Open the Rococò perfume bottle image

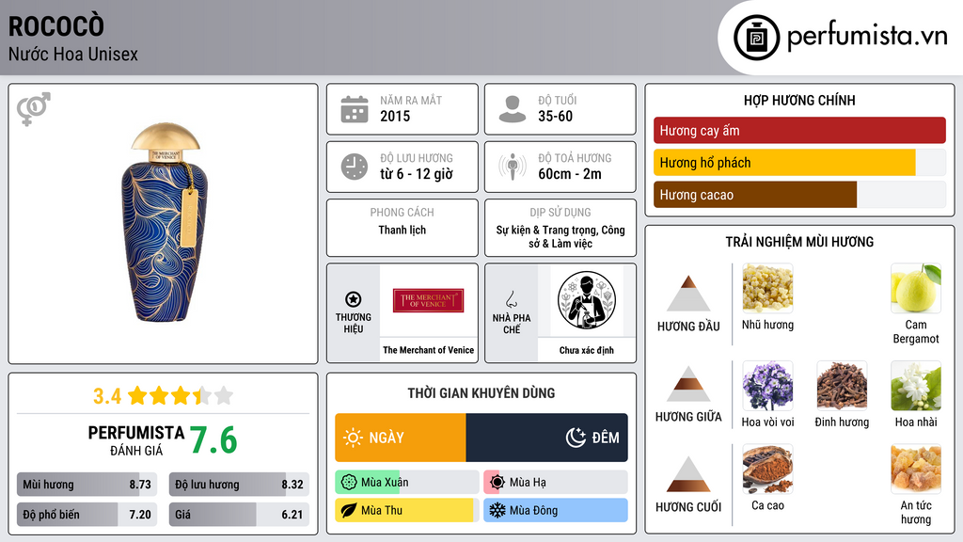[165, 222]
